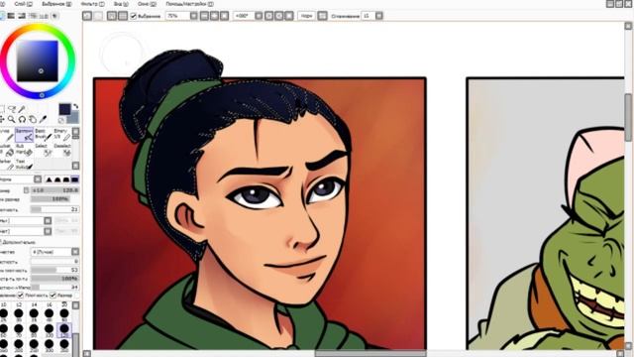The image size is (634, 357).
Task: Click the density slider showing 23
Action: point(55,209)
